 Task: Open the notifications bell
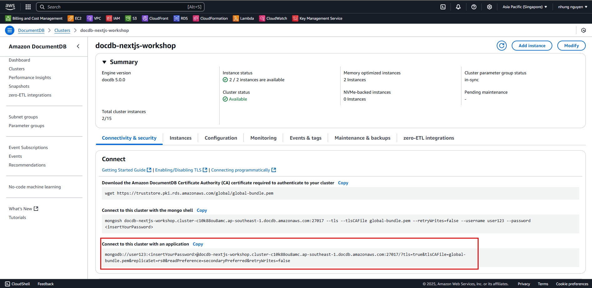tap(458, 7)
